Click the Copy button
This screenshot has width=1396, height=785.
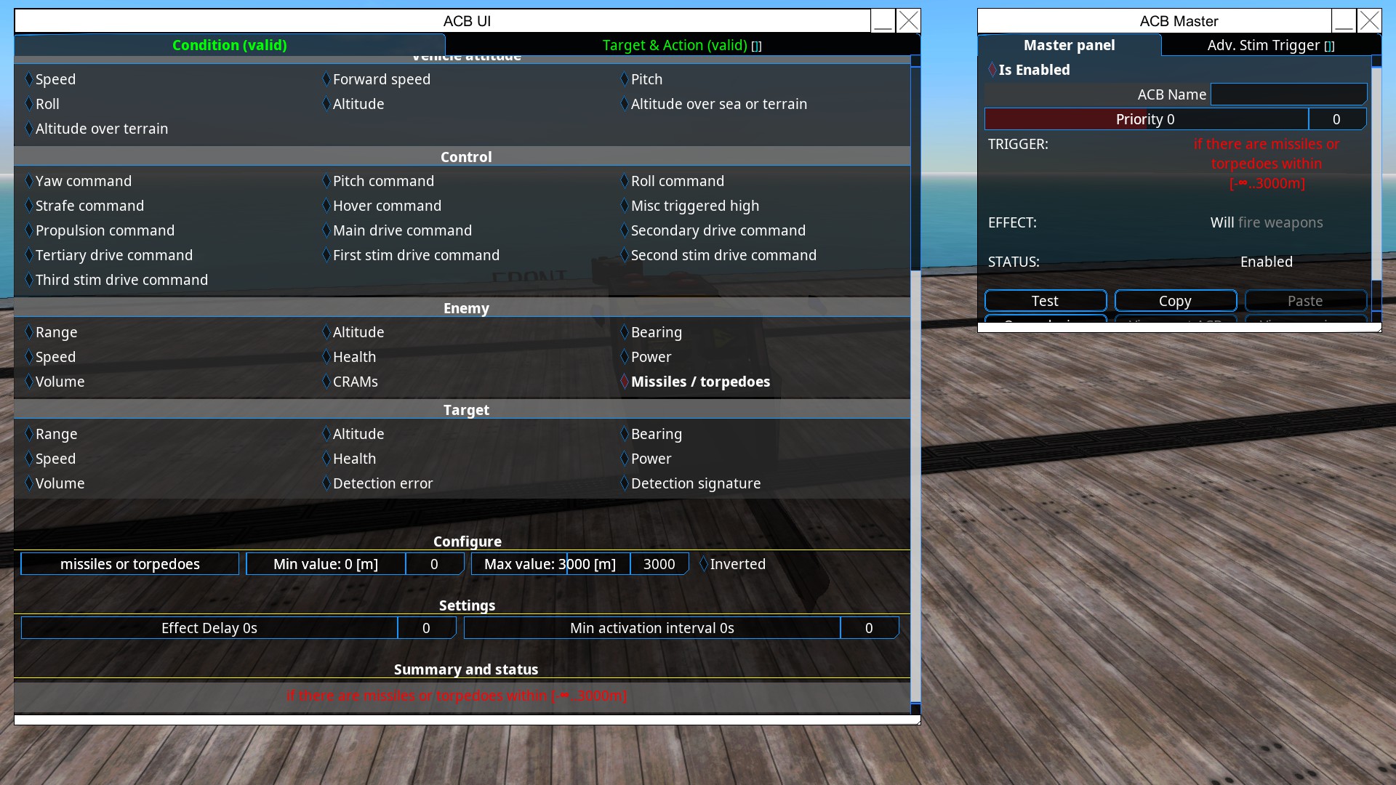click(x=1175, y=301)
